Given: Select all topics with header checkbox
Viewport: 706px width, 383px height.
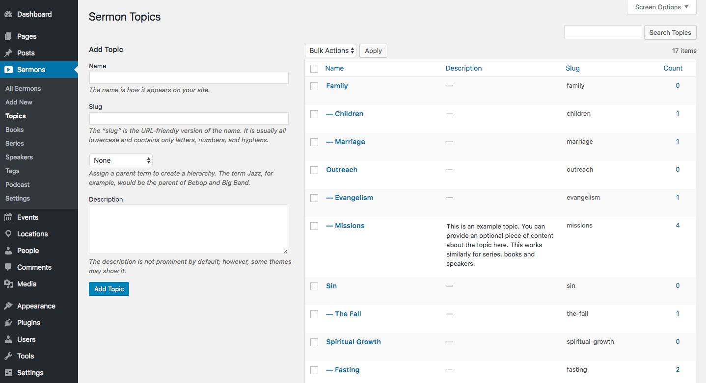Looking at the screenshot, I should (314, 69).
